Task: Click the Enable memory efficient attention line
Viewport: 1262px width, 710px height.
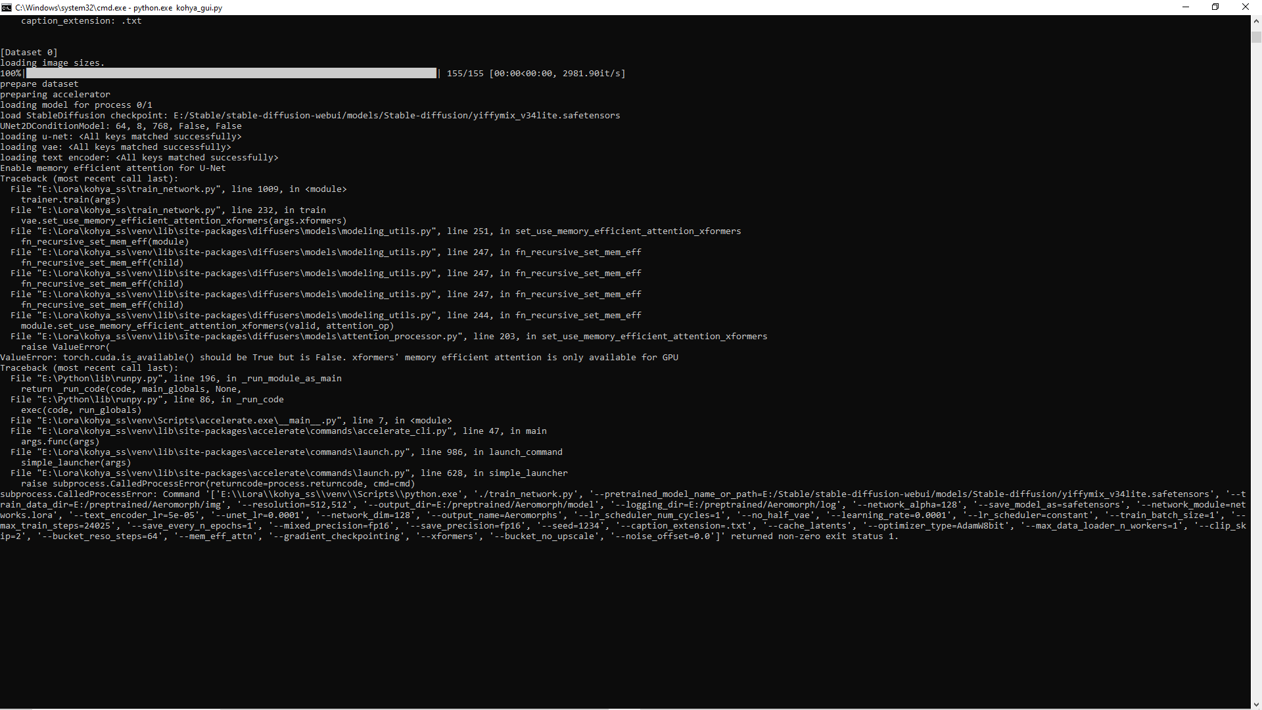Action: click(x=113, y=168)
